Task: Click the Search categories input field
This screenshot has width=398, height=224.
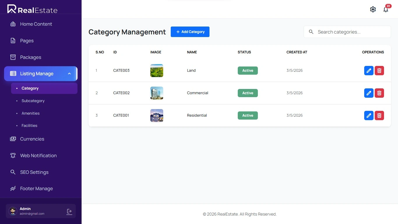Action: (x=351, y=32)
